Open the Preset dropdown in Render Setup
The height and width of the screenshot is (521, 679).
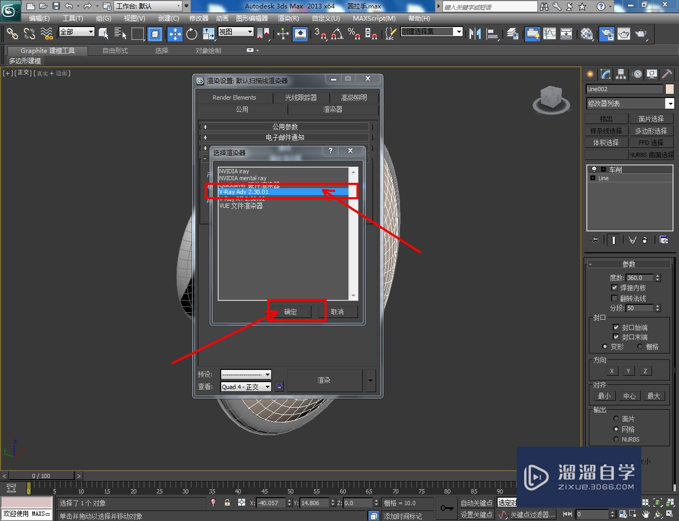(x=246, y=374)
